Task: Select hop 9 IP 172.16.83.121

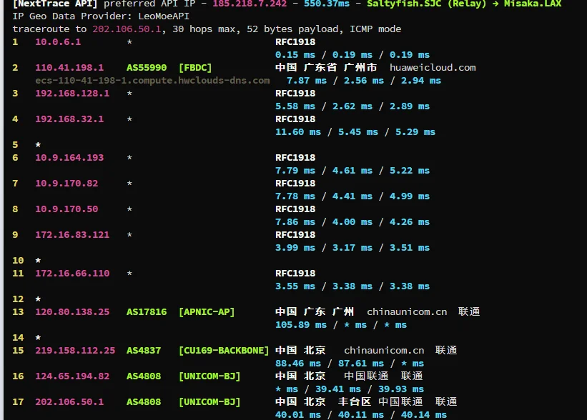Action: coord(72,235)
